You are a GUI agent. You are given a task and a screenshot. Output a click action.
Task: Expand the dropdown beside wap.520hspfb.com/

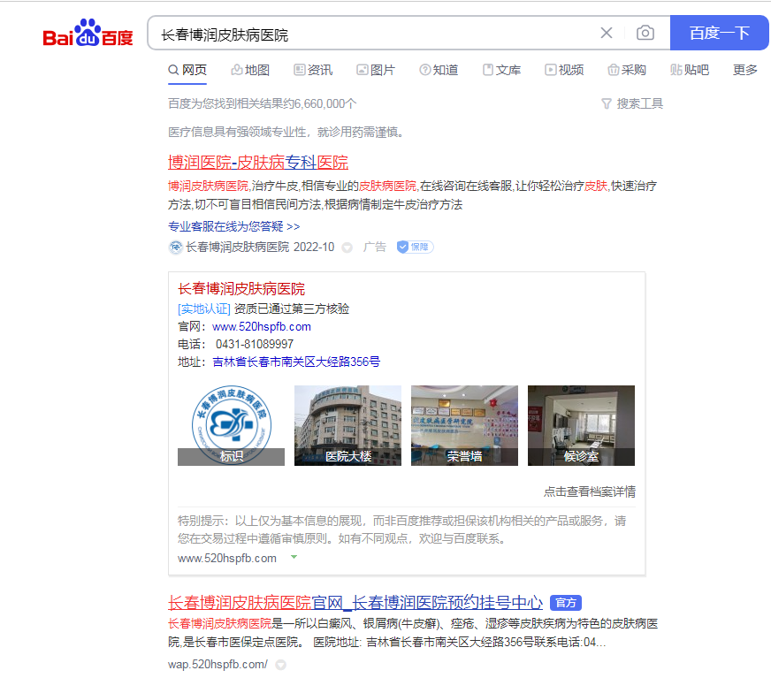(x=281, y=666)
